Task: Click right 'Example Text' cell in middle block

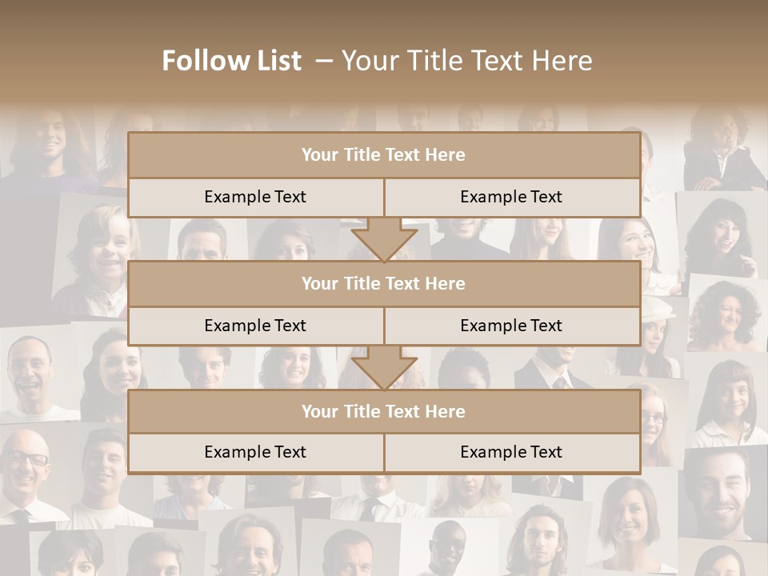Action: click(511, 326)
